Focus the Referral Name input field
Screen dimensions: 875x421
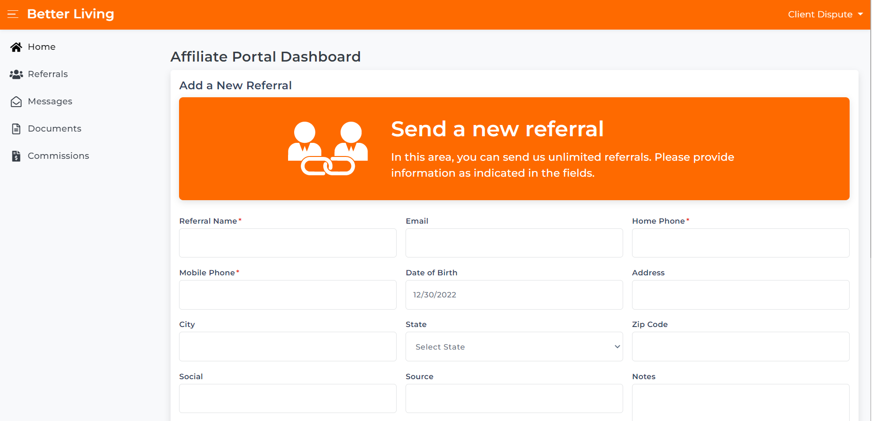pyautogui.click(x=288, y=243)
